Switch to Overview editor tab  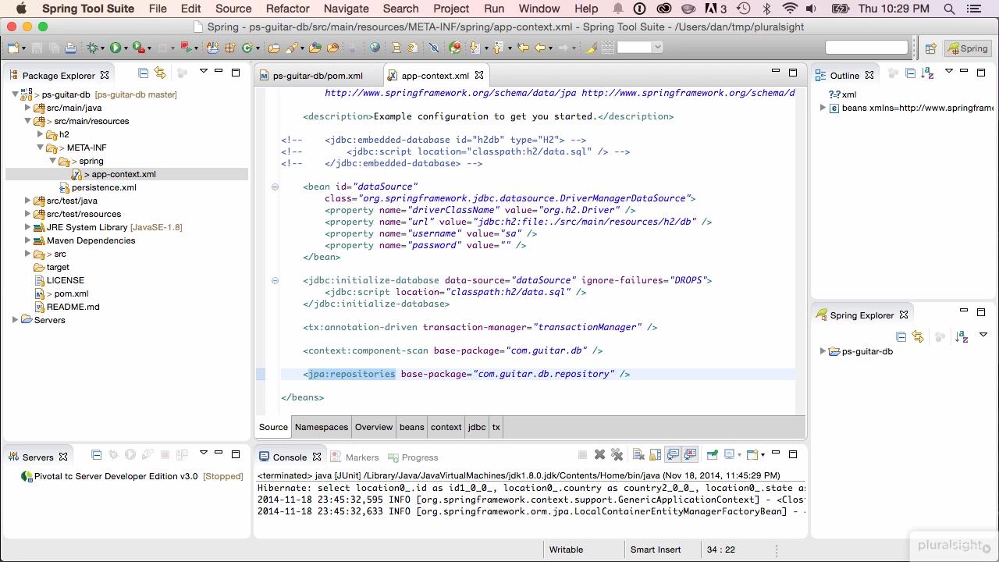[x=374, y=427]
